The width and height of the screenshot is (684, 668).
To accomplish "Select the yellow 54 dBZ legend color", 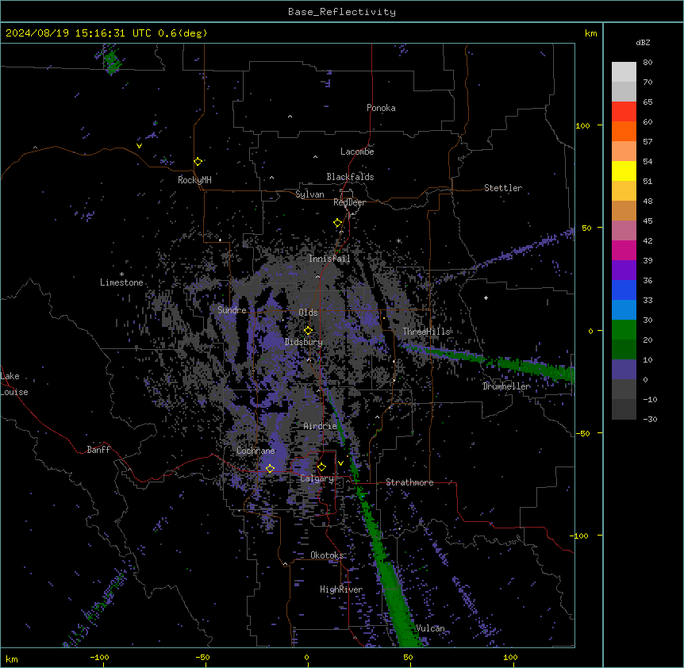I will (x=624, y=171).
